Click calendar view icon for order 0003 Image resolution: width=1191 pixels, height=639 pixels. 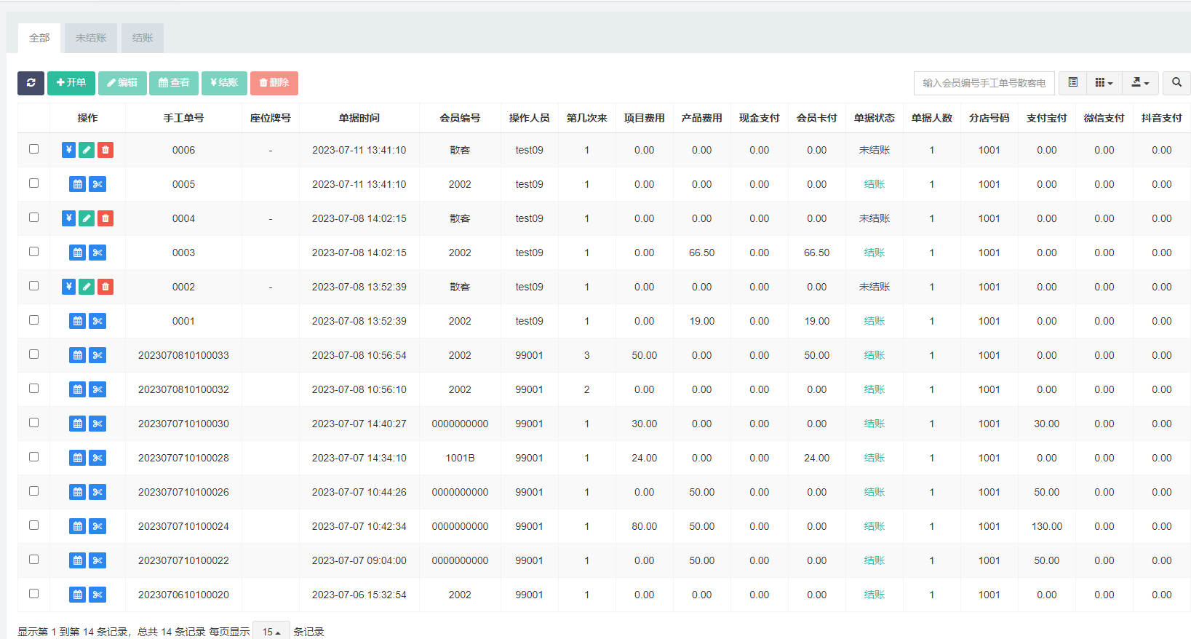click(x=78, y=253)
